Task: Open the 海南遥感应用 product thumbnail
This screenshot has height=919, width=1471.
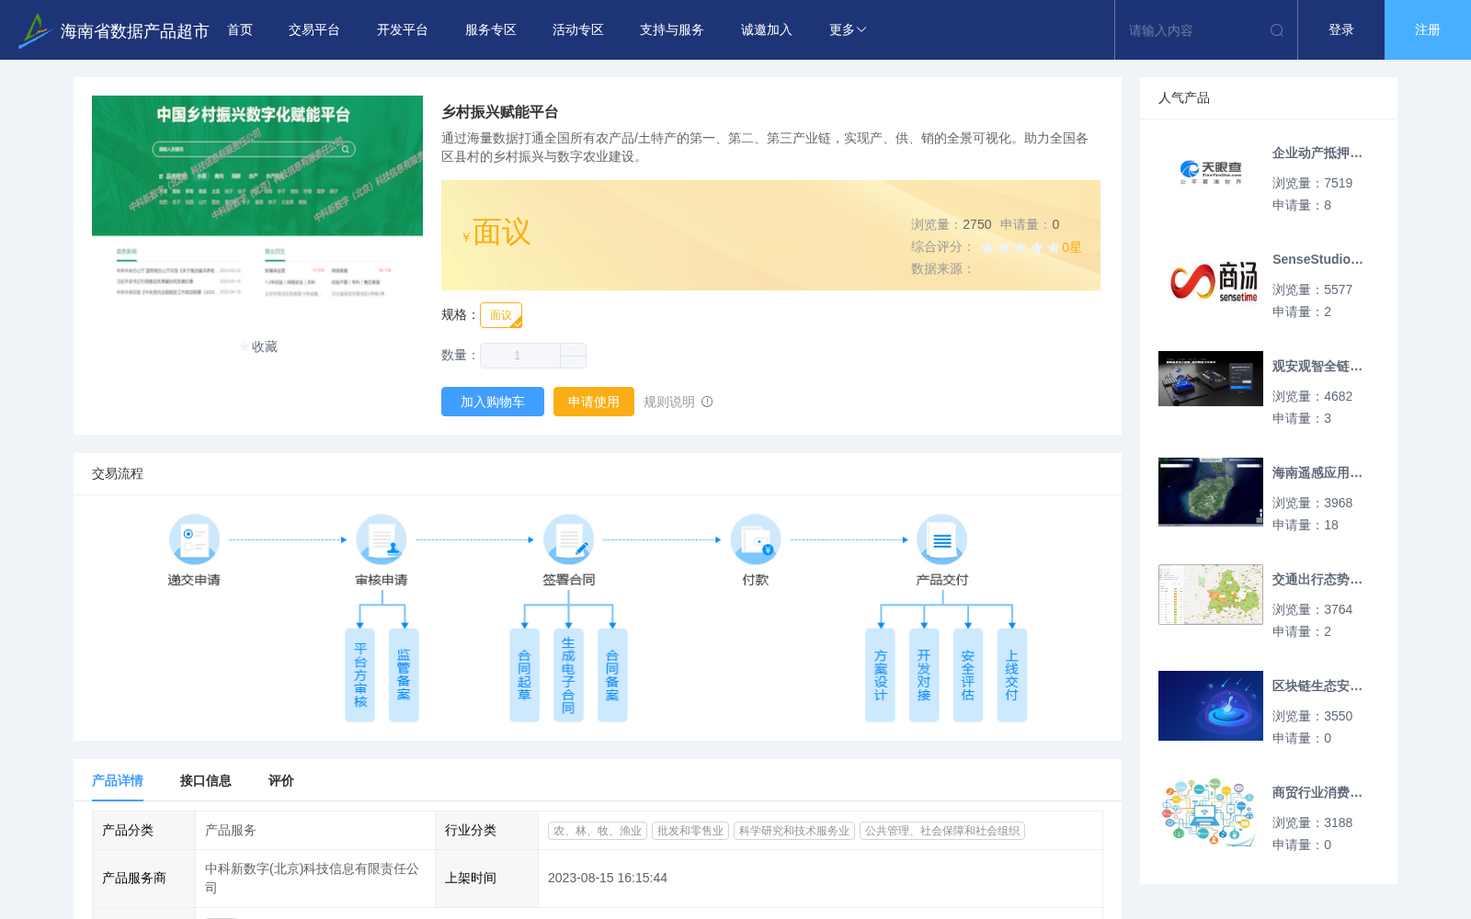Action: (x=1211, y=493)
